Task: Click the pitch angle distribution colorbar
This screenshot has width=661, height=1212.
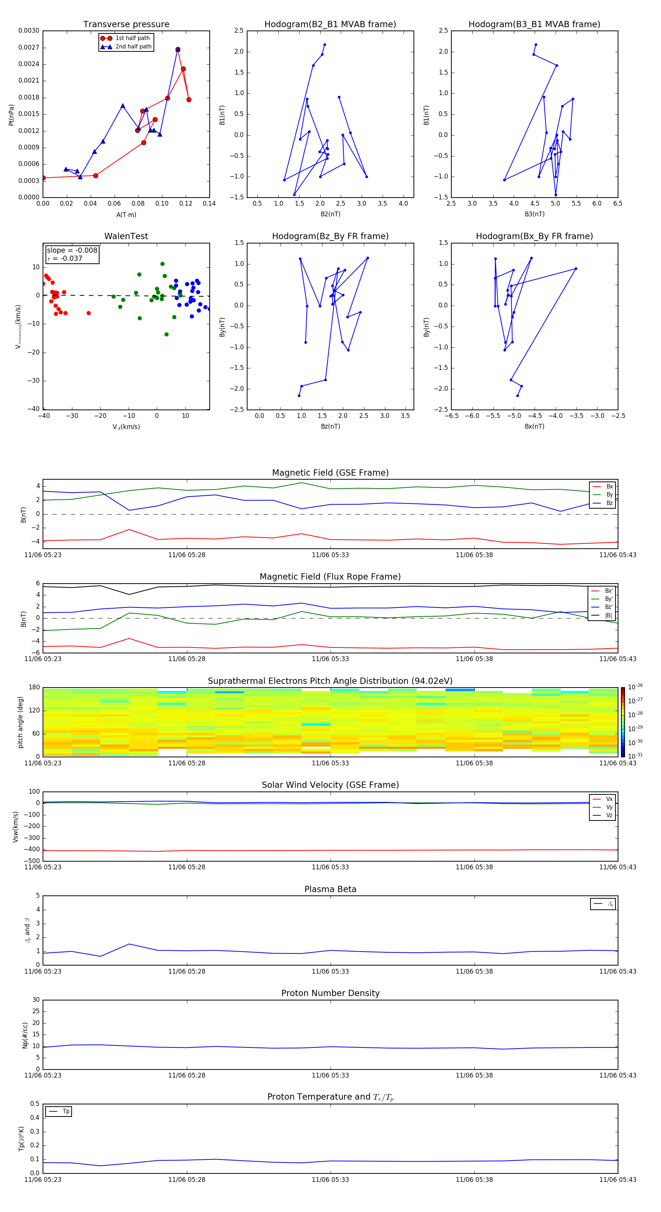Action: pyautogui.click(x=623, y=722)
